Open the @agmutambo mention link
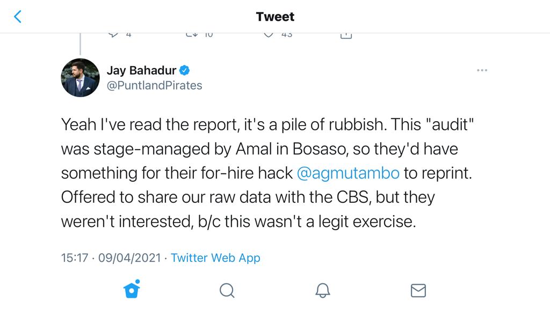Viewport: 550px width, 309px height. pyautogui.click(x=348, y=173)
